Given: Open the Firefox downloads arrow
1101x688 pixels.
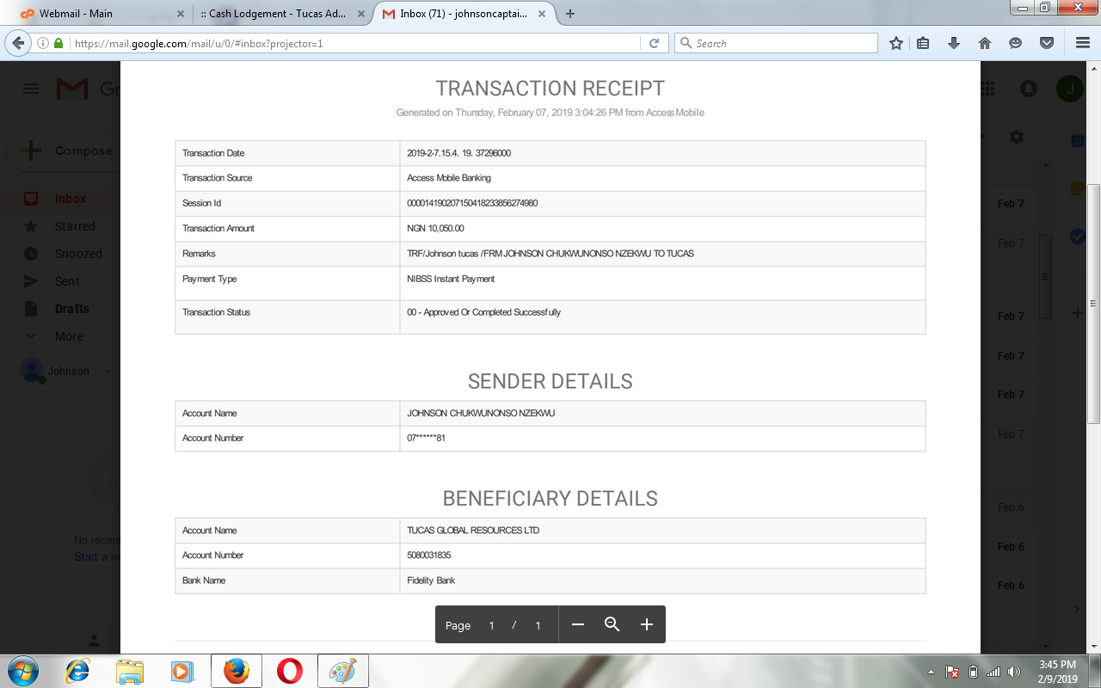Looking at the screenshot, I should 953,43.
